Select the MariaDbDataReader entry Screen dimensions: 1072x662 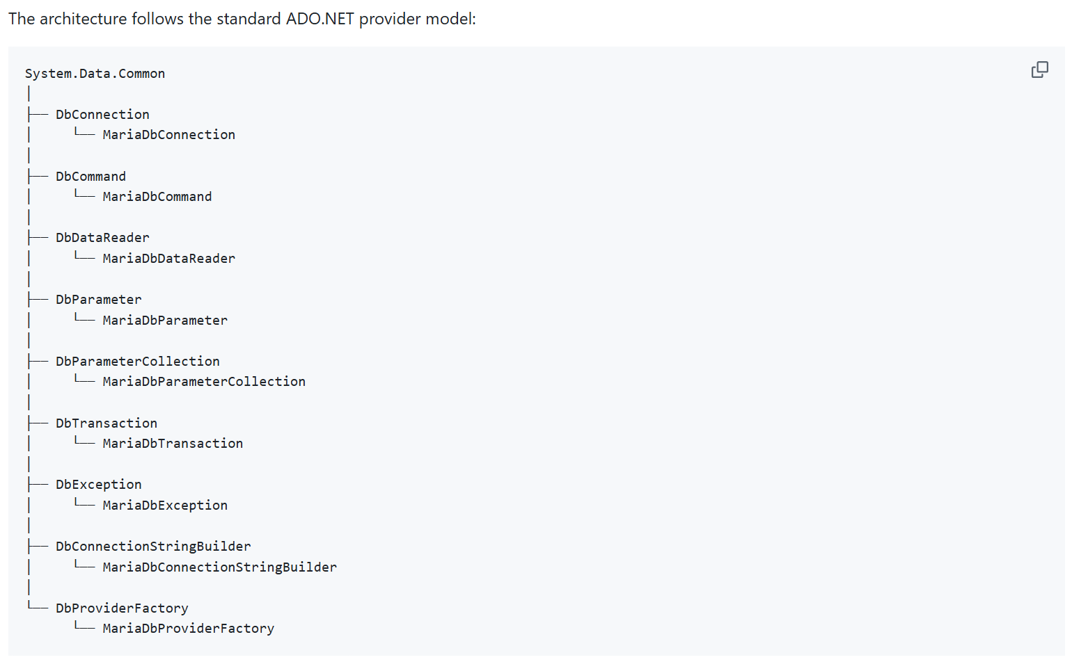tap(169, 259)
